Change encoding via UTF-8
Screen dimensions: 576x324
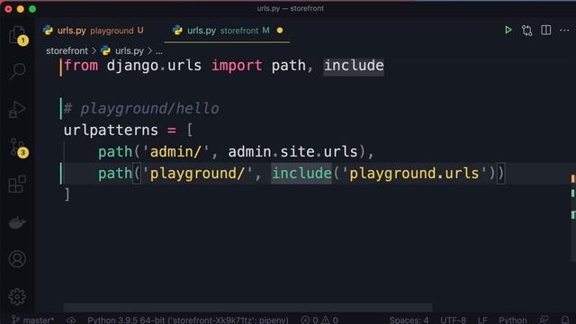453,320
